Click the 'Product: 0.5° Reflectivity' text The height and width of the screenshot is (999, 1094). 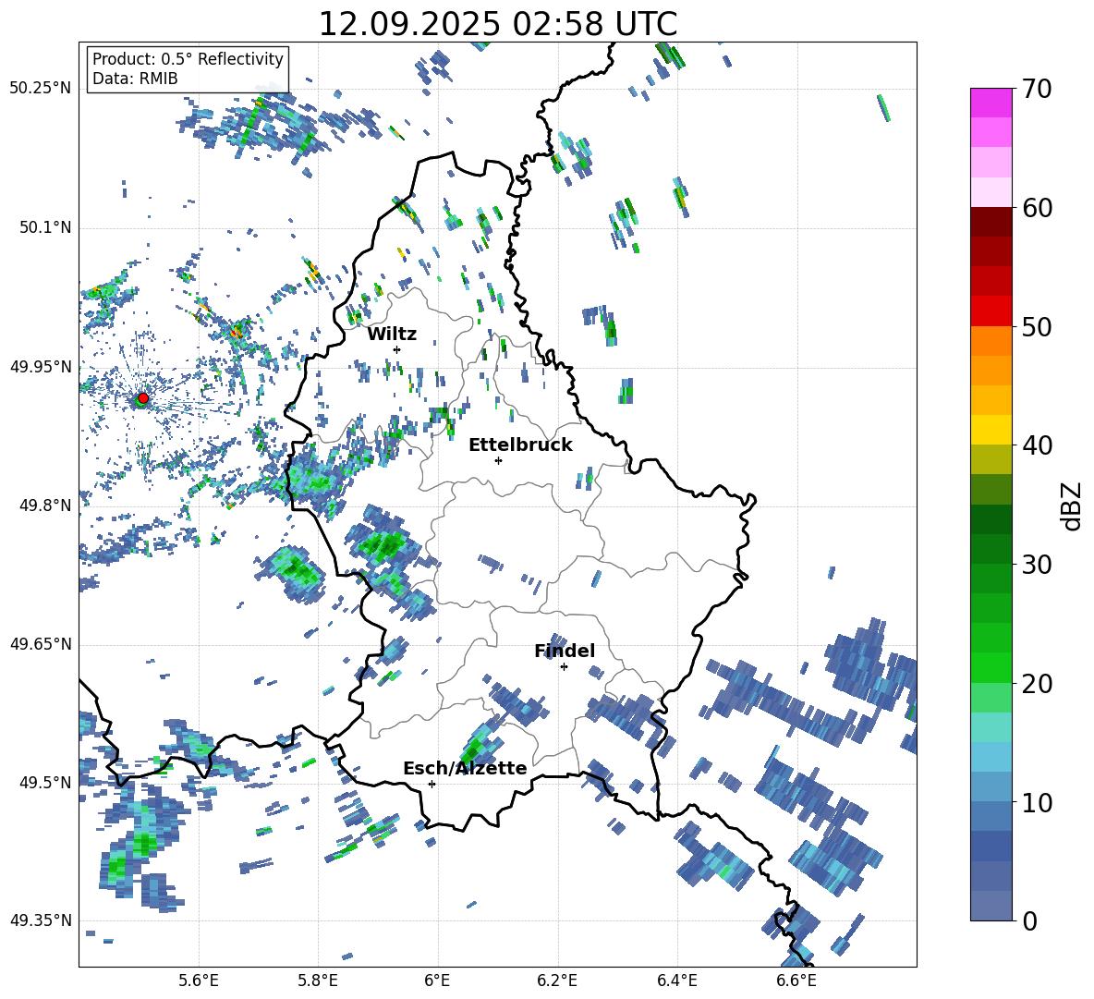[188, 58]
